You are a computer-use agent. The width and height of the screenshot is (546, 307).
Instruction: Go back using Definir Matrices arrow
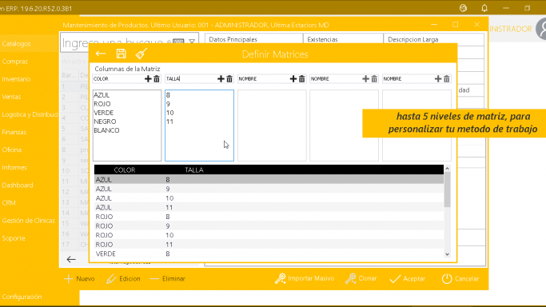[x=101, y=54]
